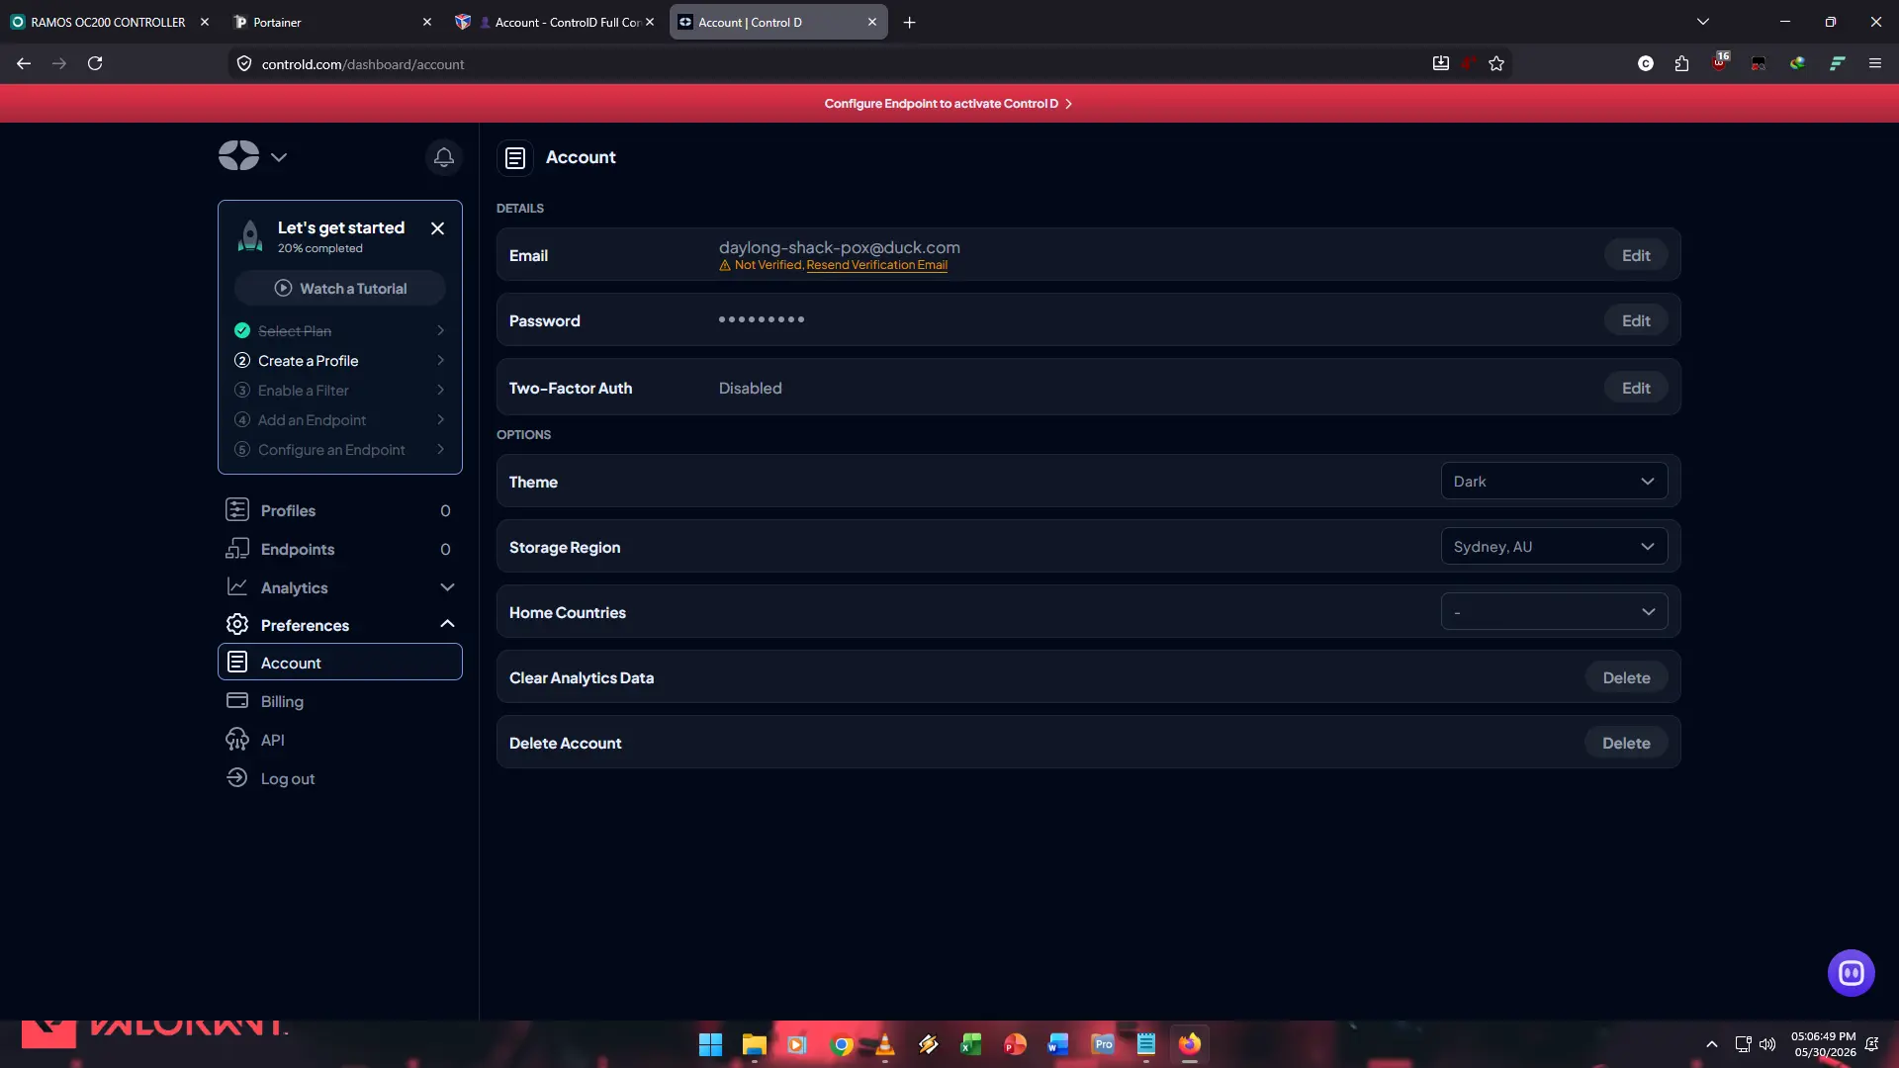Screen dimensions: 1899x1068
Task: Show hidden system tray icons
Action: [x=1711, y=1044]
